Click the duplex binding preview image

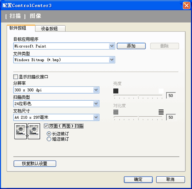point(27,131)
